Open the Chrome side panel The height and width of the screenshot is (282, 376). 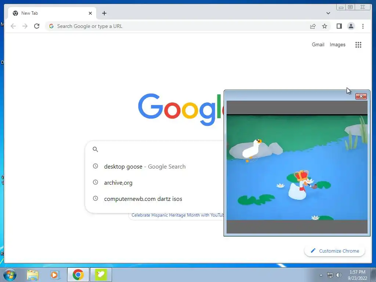[x=339, y=26]
